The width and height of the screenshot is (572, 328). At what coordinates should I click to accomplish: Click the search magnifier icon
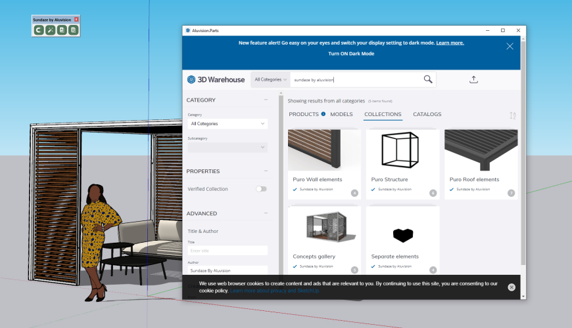[428, 79]
